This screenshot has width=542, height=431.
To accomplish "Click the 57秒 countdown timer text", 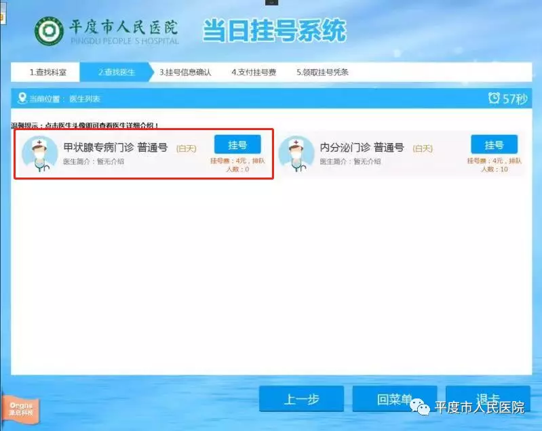I will tap(515, 99).
